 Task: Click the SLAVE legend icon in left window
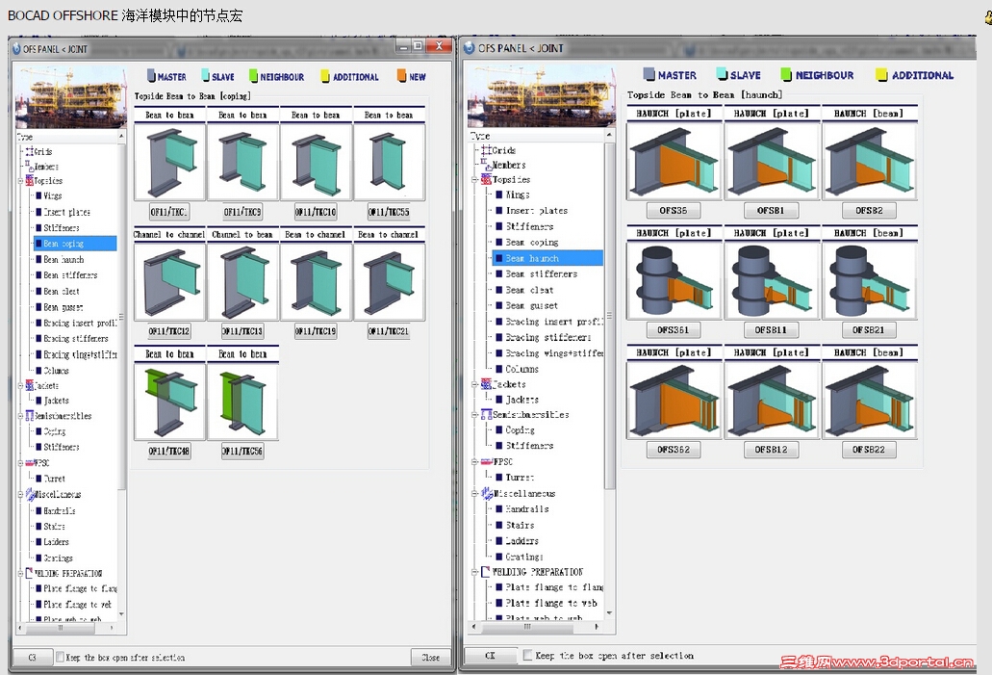[206, 76]
